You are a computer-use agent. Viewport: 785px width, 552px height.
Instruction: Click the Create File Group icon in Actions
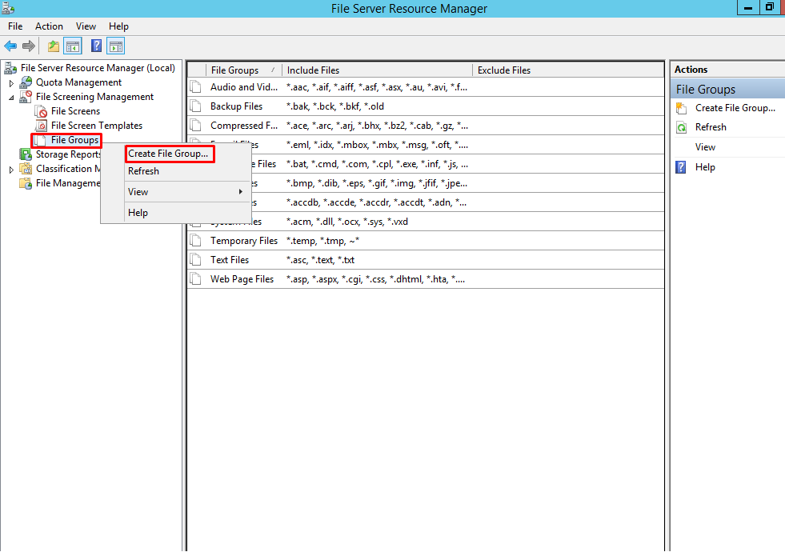pyautogui.click(x=681, y=108)
